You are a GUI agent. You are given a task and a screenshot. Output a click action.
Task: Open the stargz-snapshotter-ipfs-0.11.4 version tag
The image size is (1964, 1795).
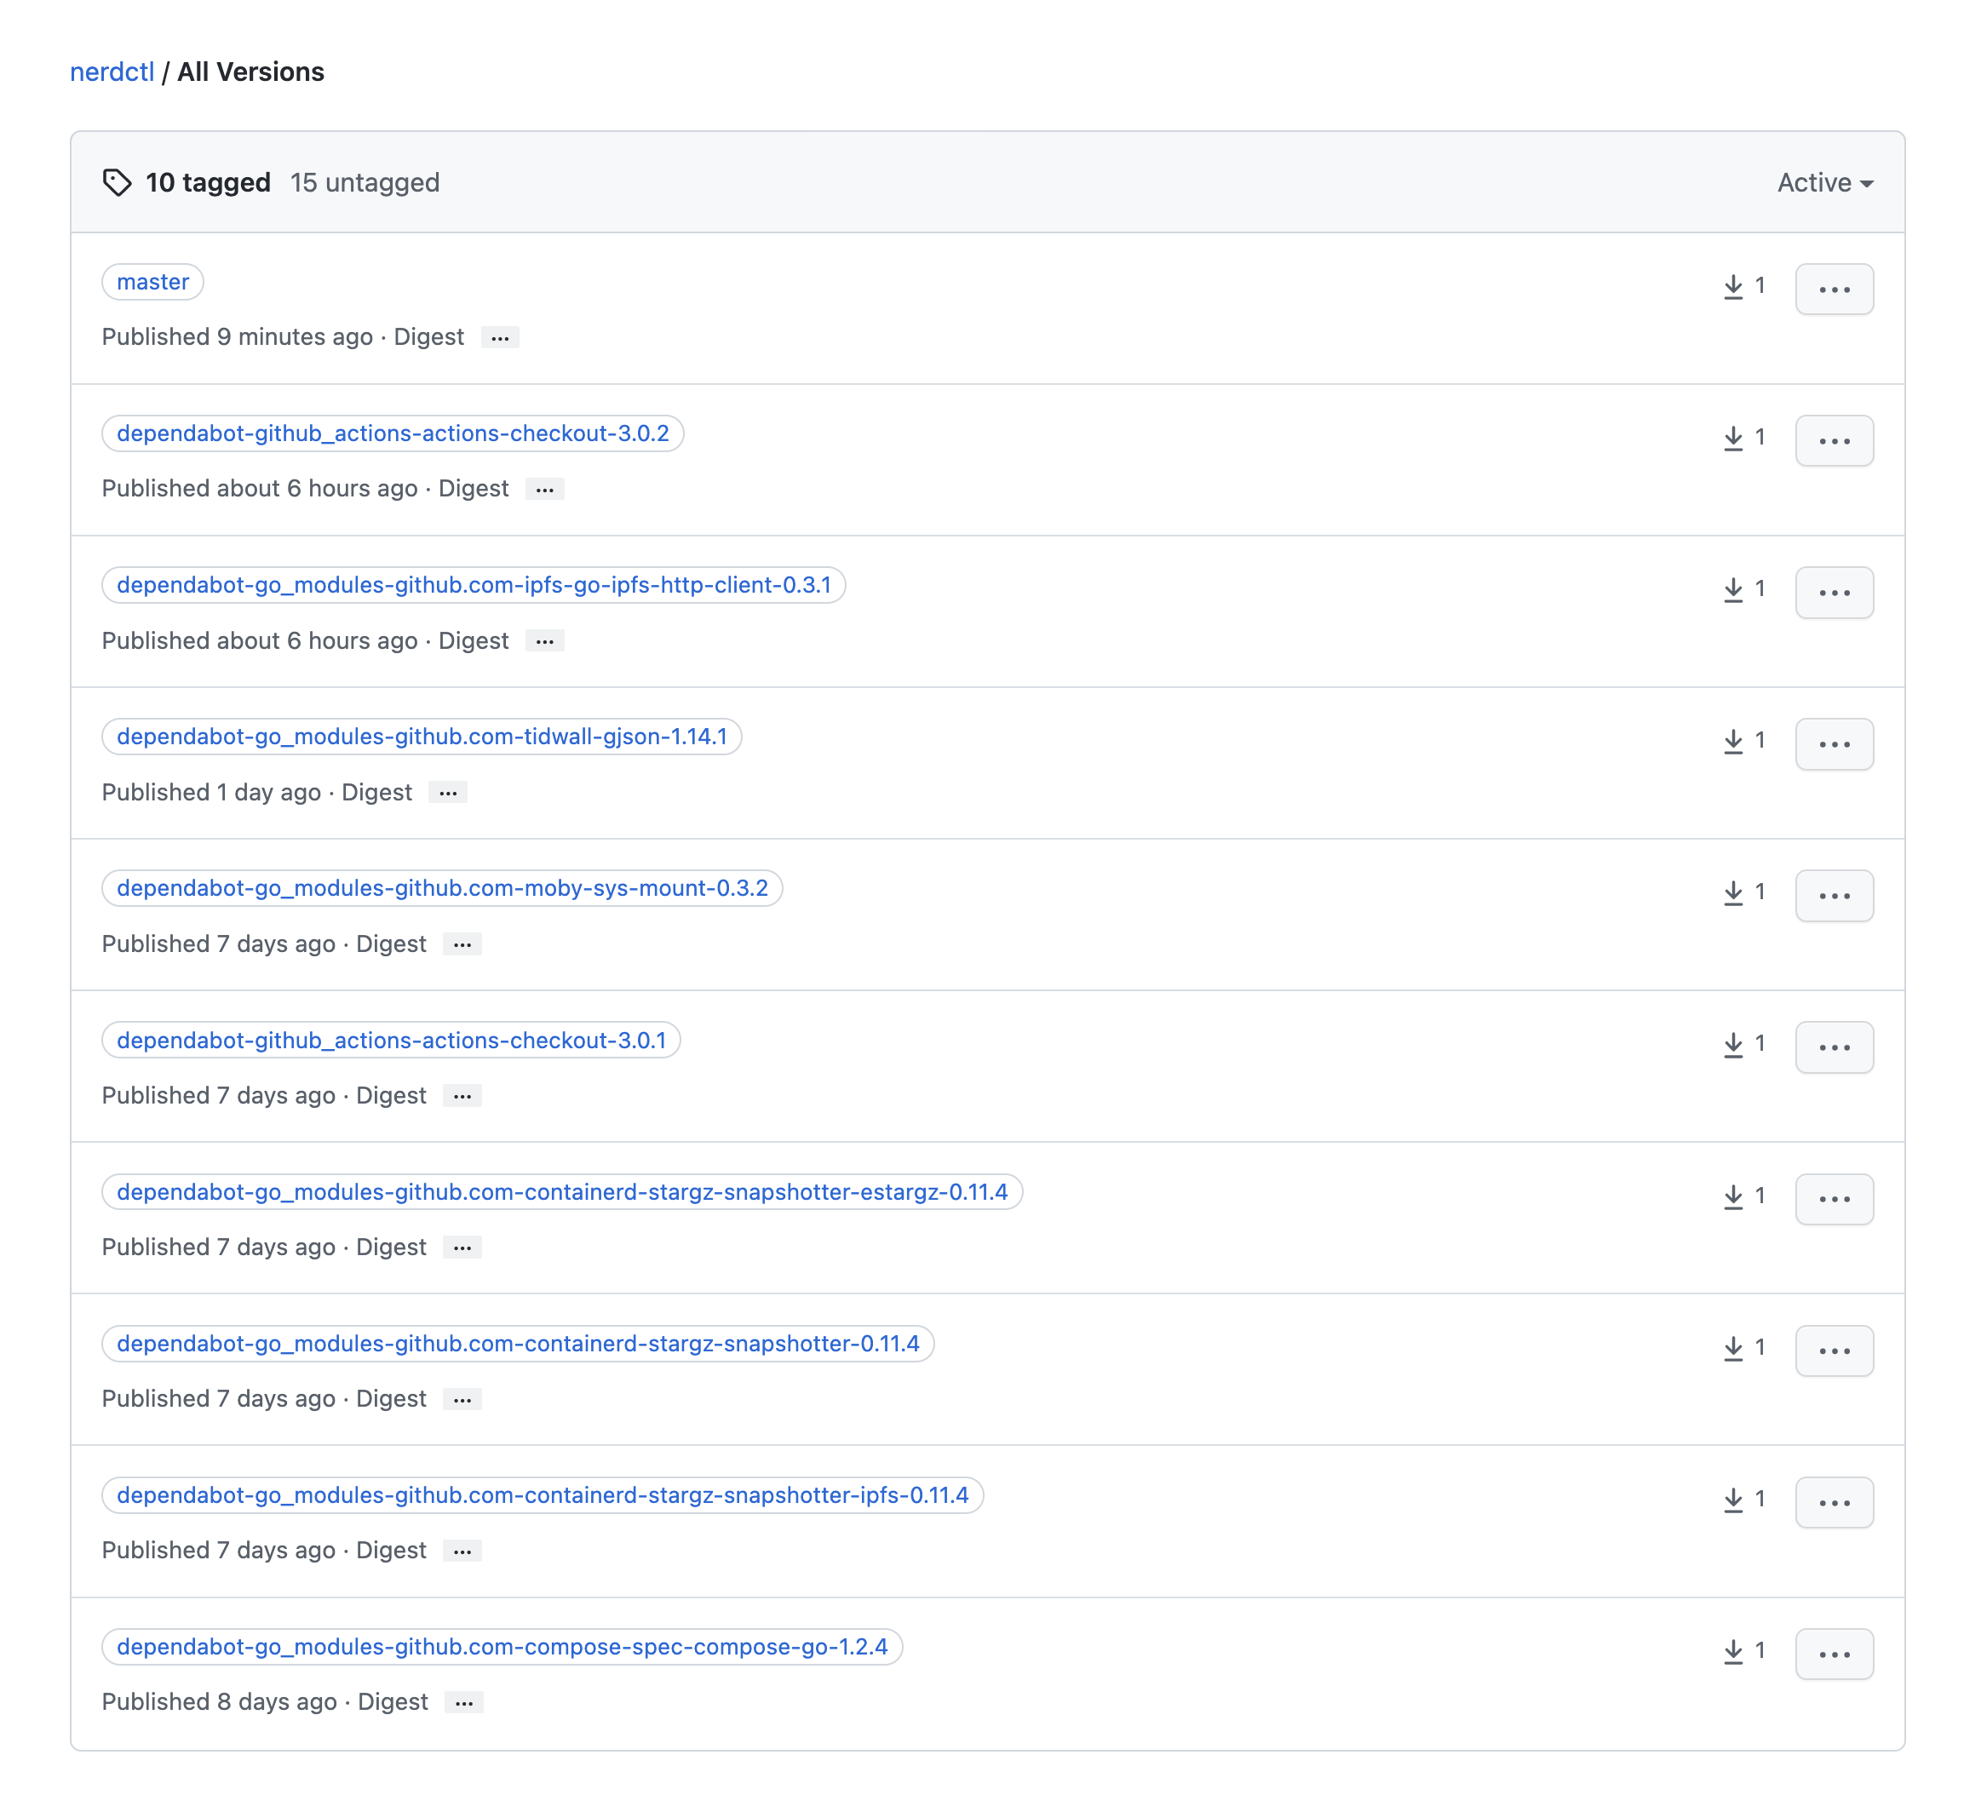542,1495
